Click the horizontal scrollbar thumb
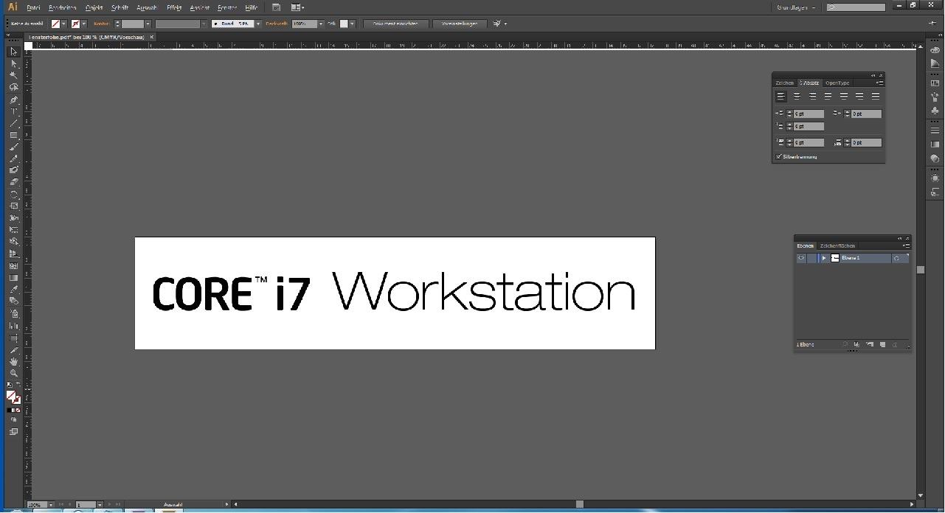The image size is (945, 513). click(x=580, y=504)
